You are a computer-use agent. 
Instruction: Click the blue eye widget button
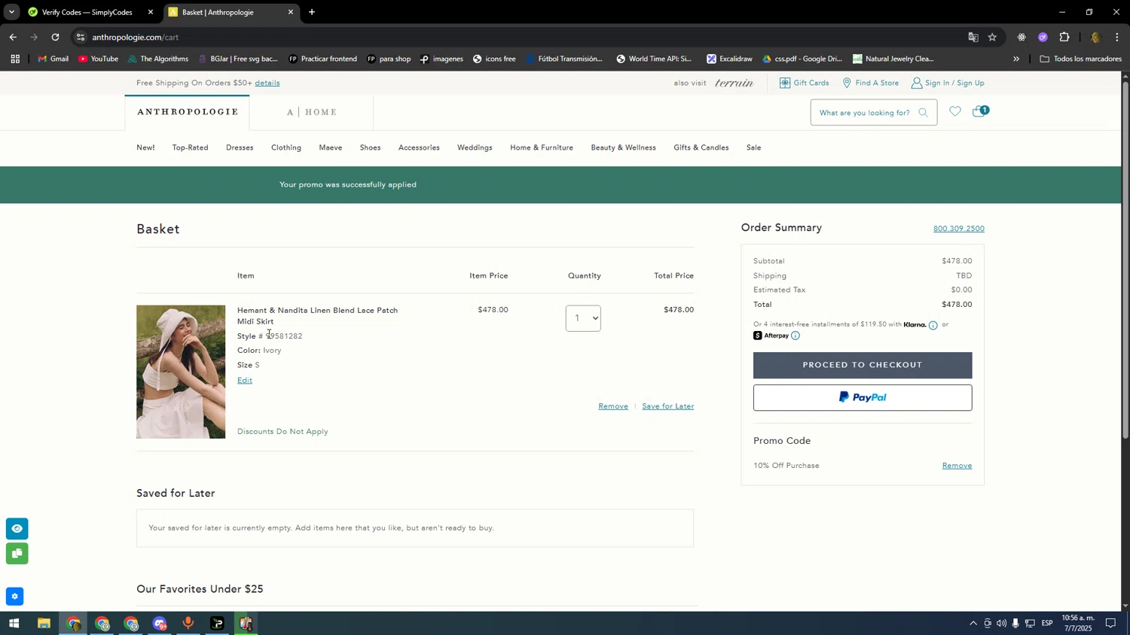(17, 529)
